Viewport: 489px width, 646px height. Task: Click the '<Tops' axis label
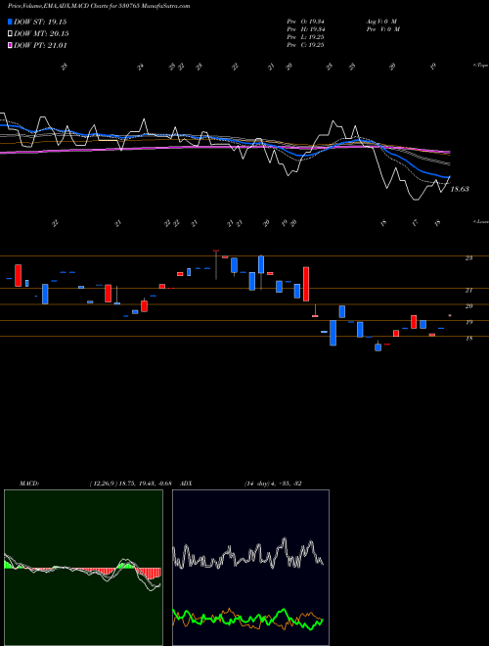[x=480, y=66]
